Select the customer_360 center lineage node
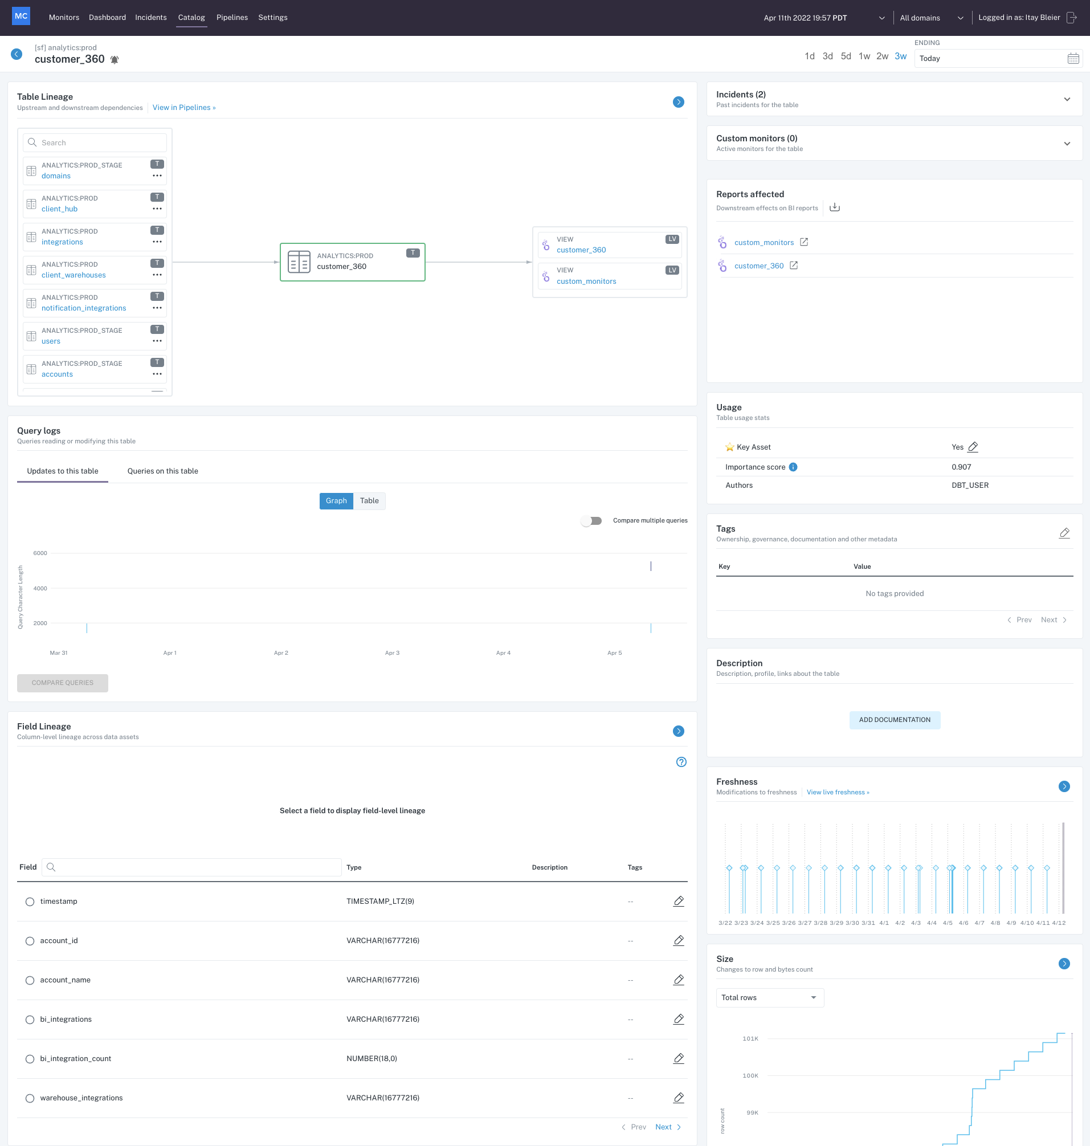Screen dimensions: 1090x1146 353,262
